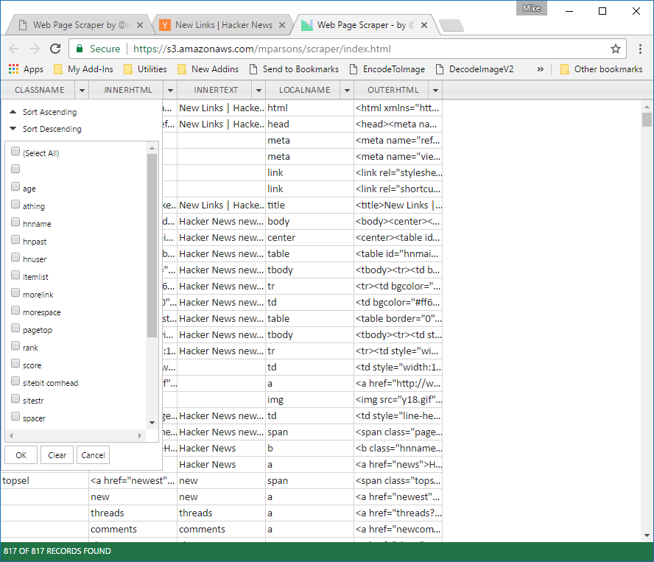The width and height of the screenshot is (654, 562).
Task: Check the athing filter checkbox
Action: [x=15, y=204]
